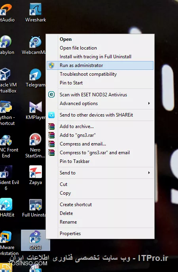
Task: Click the shield icon beside Run as administrator
Action: (51, 65)
